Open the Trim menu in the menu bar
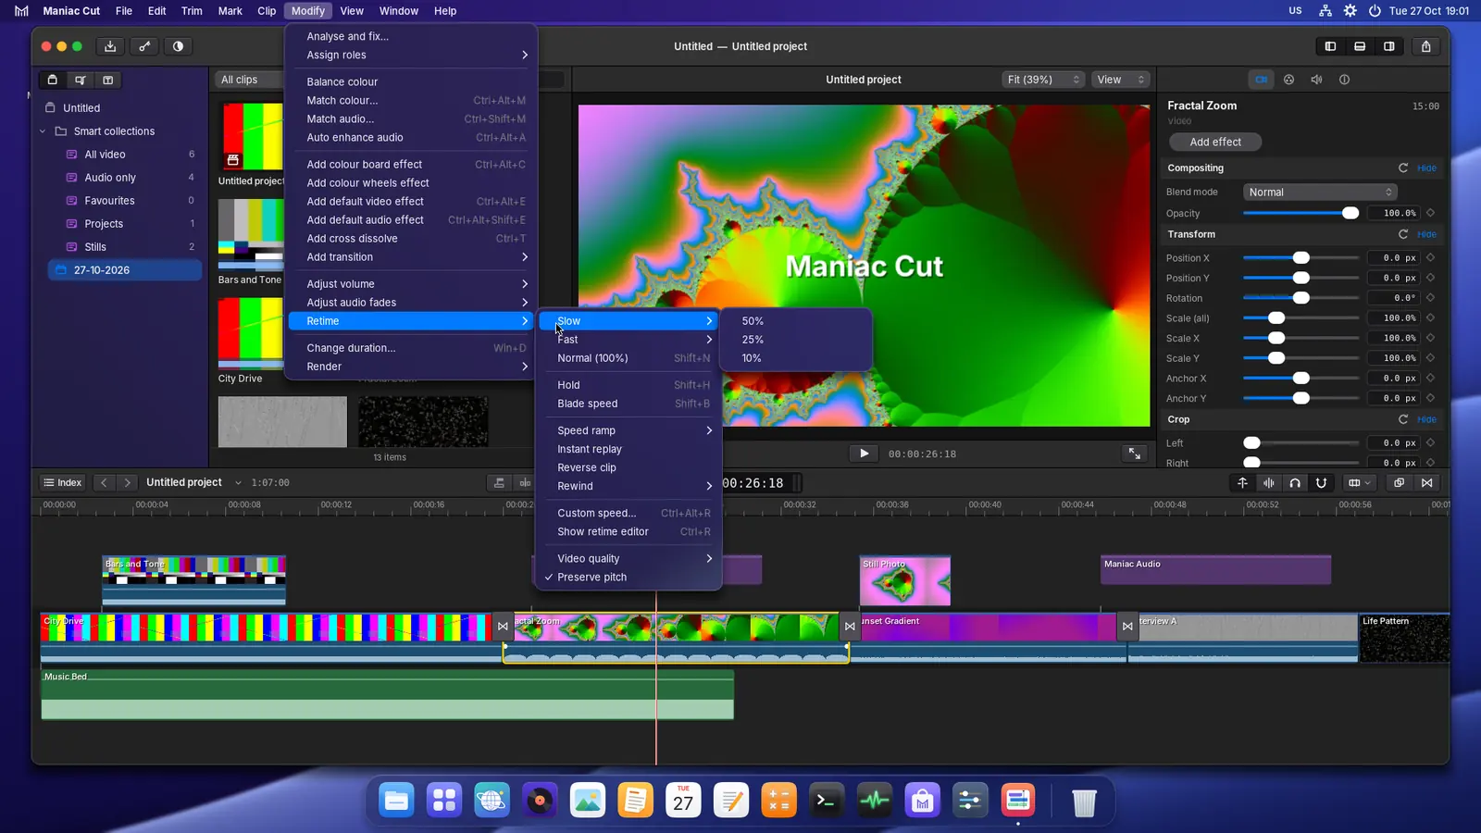Viewport: 1481px width, 833px height. (x=192, y=11)
